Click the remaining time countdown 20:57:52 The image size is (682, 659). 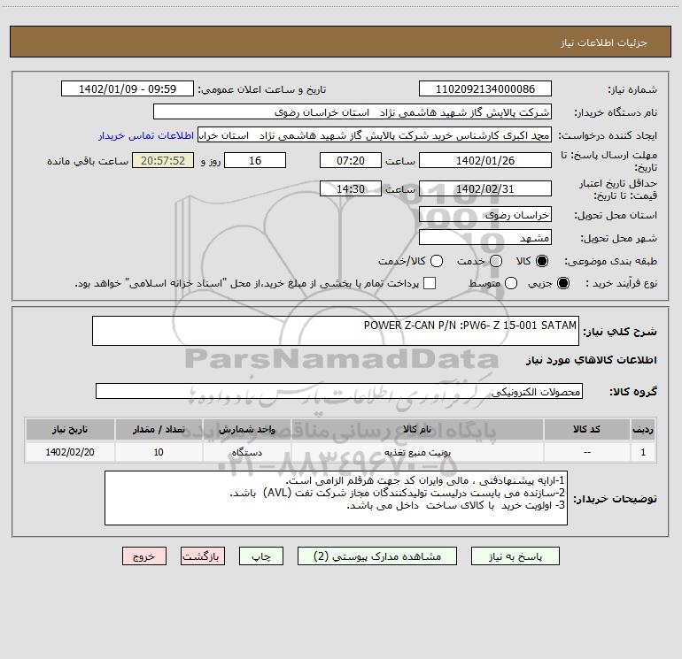pos(163,160)
